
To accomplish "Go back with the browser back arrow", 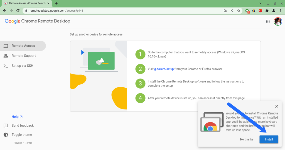I will (4, 11).
